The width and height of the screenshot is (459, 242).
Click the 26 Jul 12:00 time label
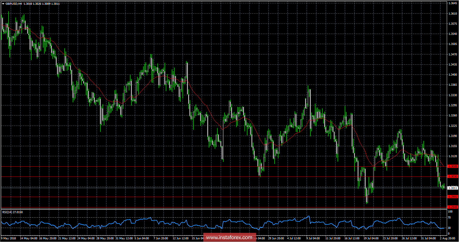409,238
